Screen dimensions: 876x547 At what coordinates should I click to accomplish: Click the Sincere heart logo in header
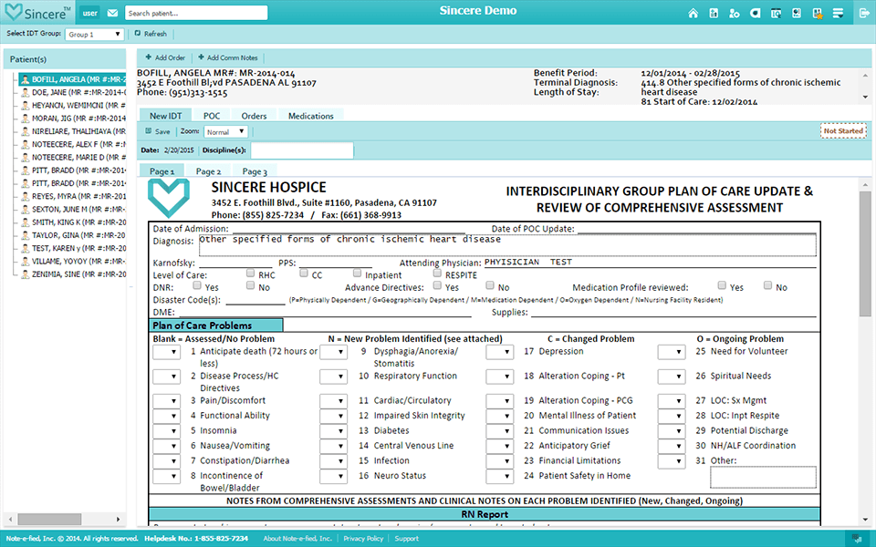[x=14, y=12]
